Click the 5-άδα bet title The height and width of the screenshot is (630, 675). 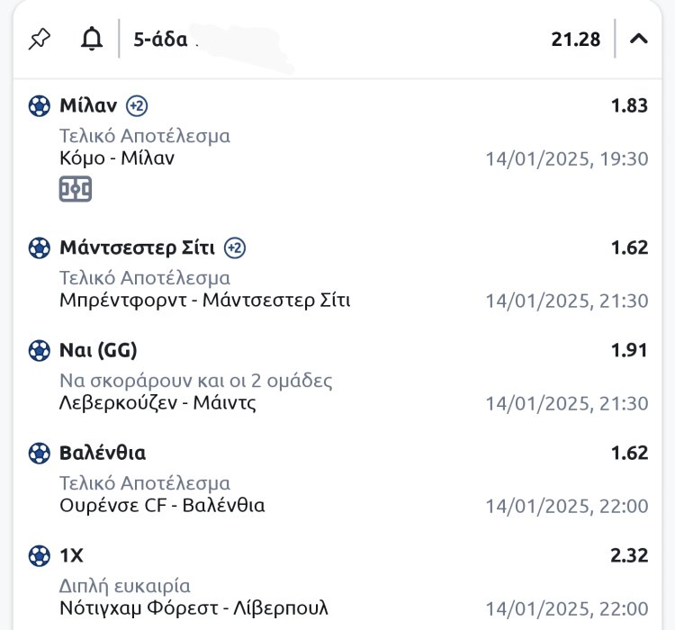coord(160,39)
